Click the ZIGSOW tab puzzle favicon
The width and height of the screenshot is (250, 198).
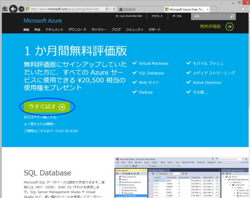[121, 9]
